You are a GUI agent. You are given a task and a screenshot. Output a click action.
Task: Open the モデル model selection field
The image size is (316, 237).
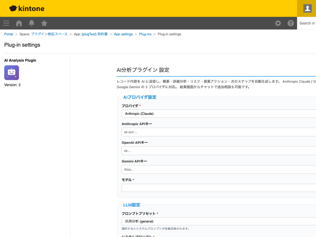pos(216,188)
